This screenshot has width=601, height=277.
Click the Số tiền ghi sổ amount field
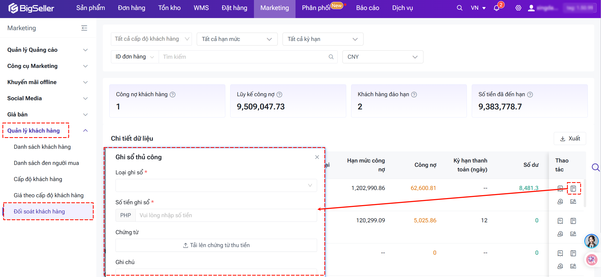click(x=226, y=215)
